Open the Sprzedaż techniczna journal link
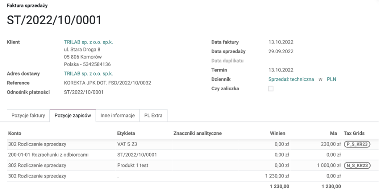Screen dimensions: 379x193 [x=291, y=79]
